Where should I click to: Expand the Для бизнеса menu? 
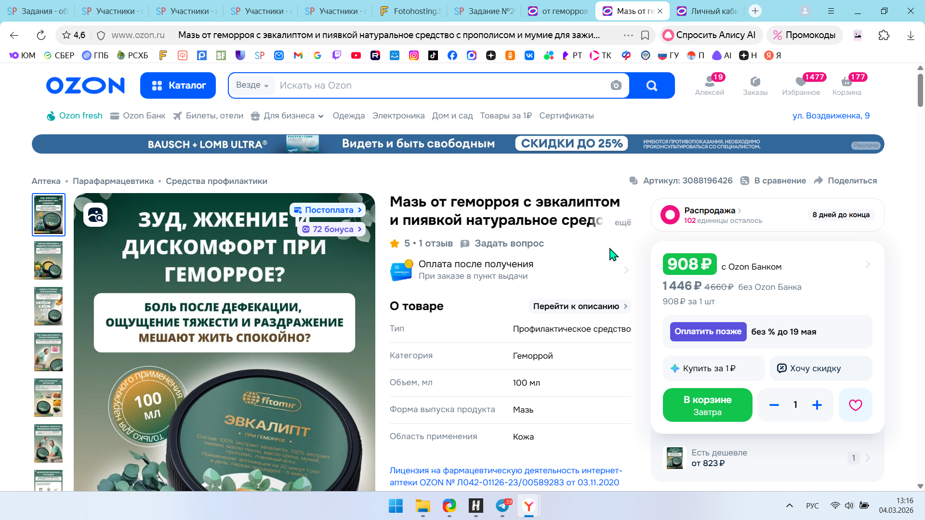click(288, 116)
